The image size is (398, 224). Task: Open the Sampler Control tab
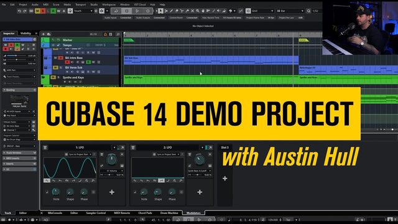(96, 213)
